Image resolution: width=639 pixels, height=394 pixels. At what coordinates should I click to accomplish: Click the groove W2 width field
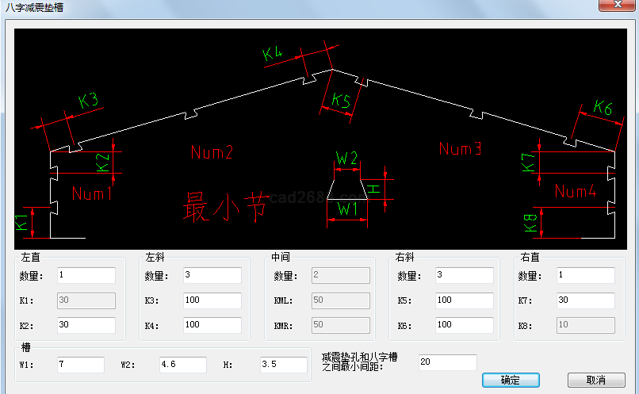pos(182,365)
